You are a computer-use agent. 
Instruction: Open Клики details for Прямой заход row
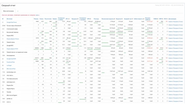[181, 42]
